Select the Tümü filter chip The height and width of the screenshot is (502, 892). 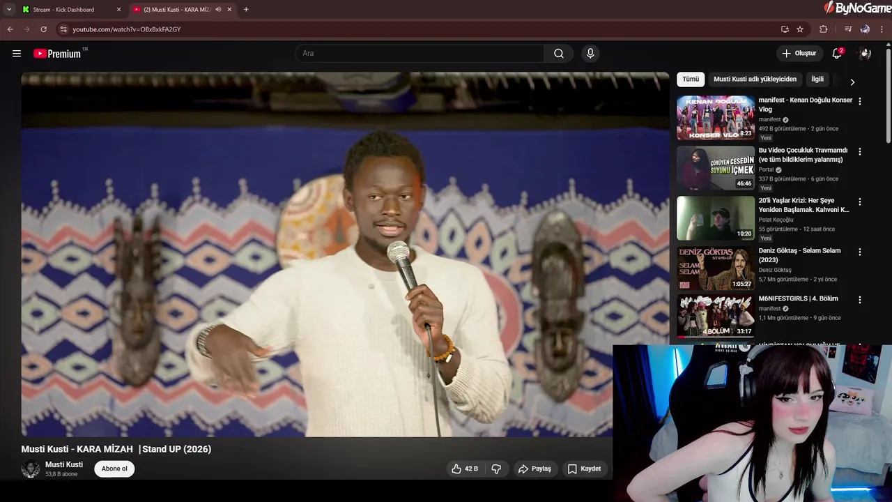point(691,79)
